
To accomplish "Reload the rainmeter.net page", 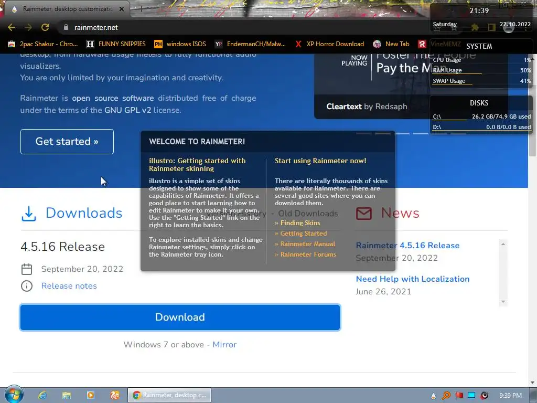I will pyautogui.click(x=45, y=27).
